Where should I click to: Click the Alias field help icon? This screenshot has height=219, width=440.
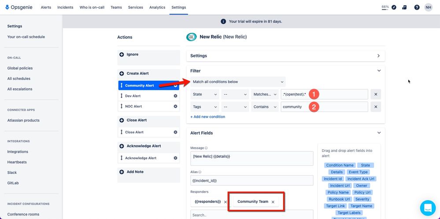click(200, 172)
